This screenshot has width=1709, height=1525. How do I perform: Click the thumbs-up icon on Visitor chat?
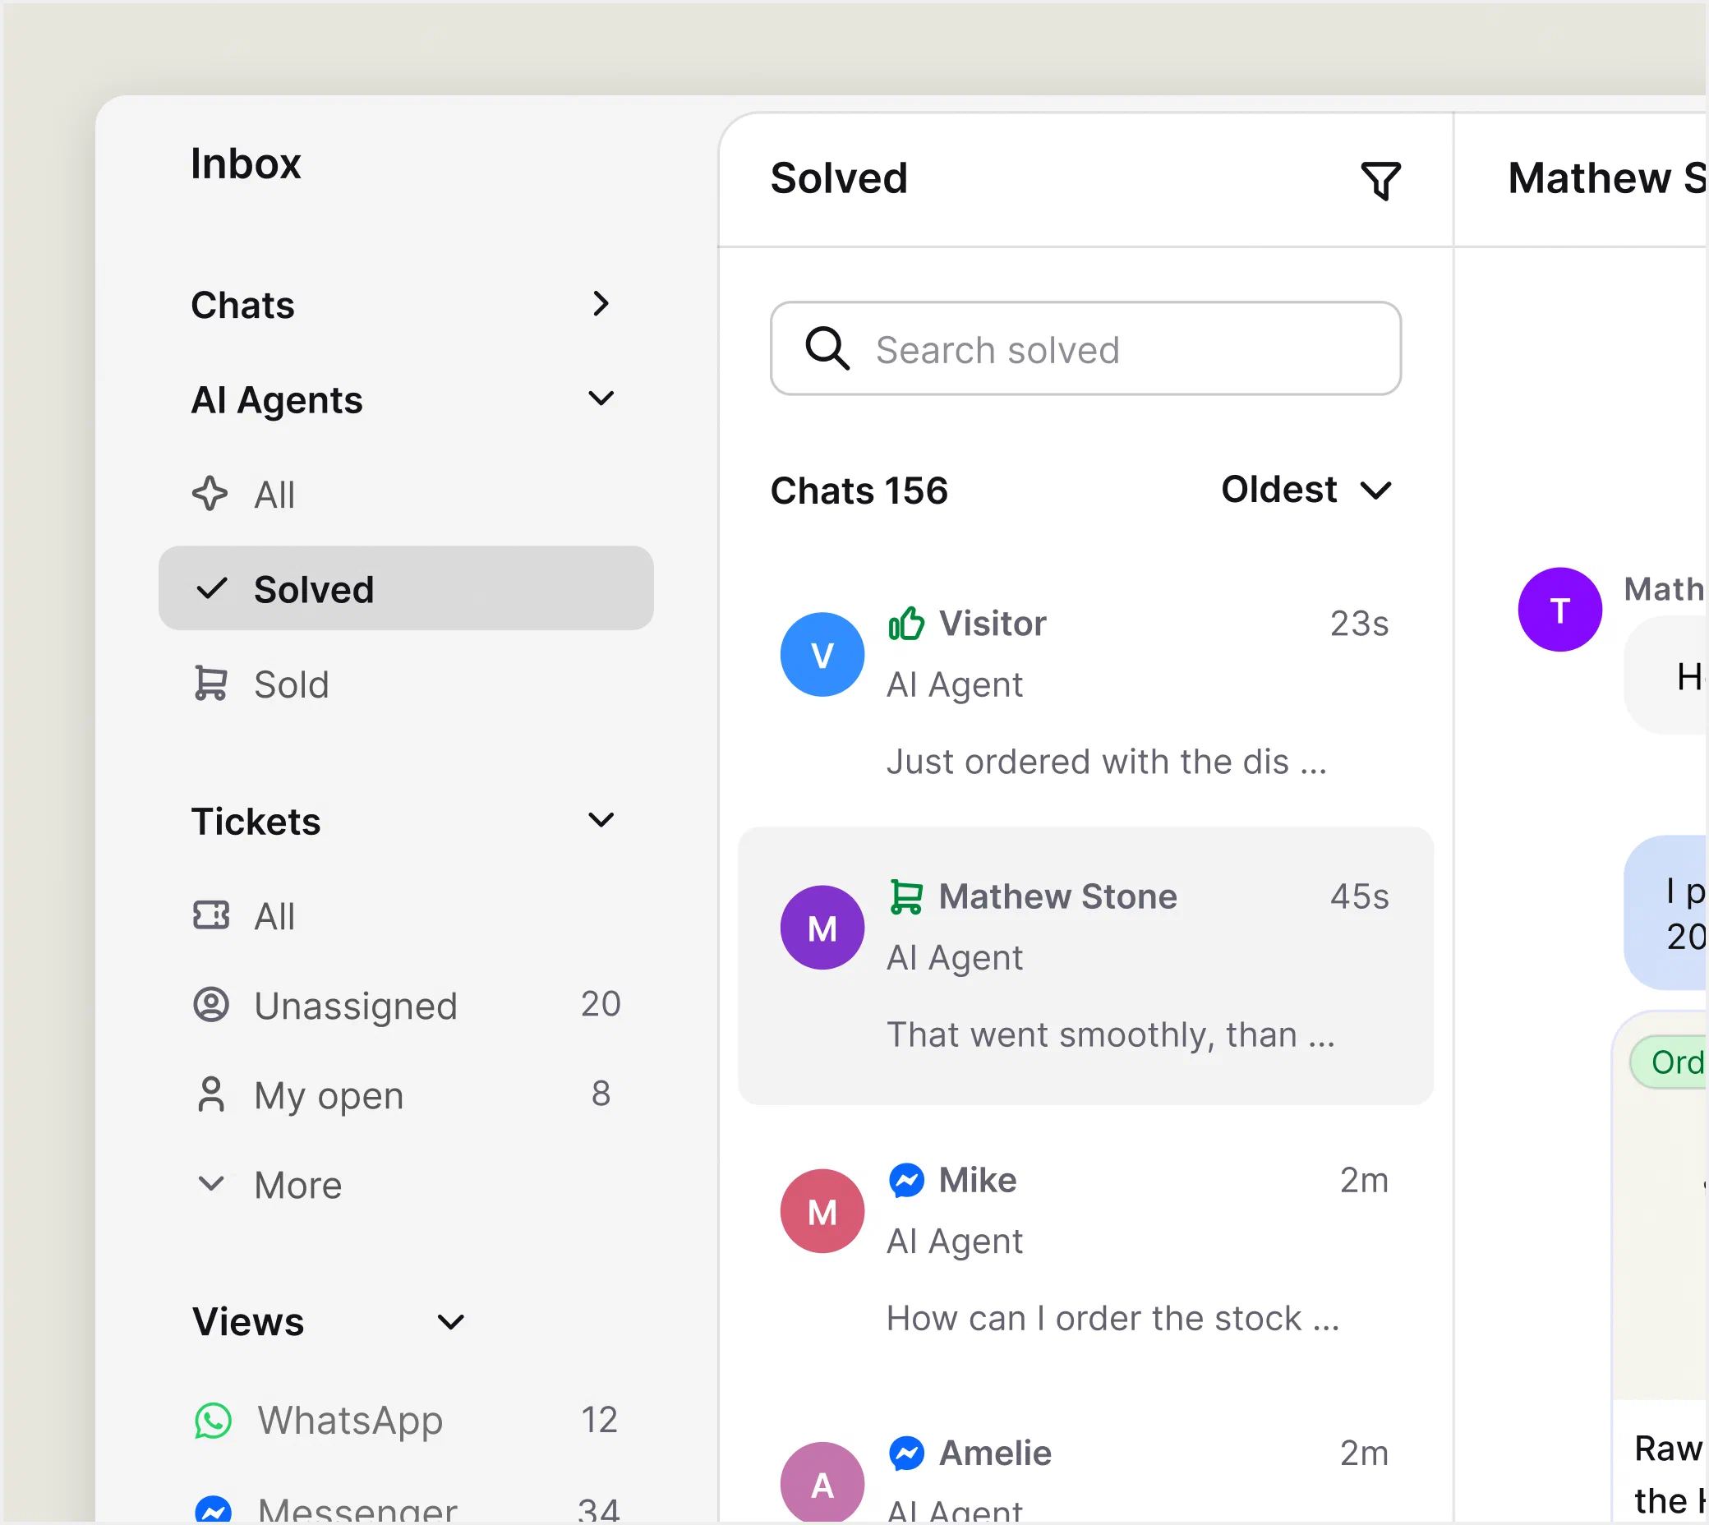906,623
